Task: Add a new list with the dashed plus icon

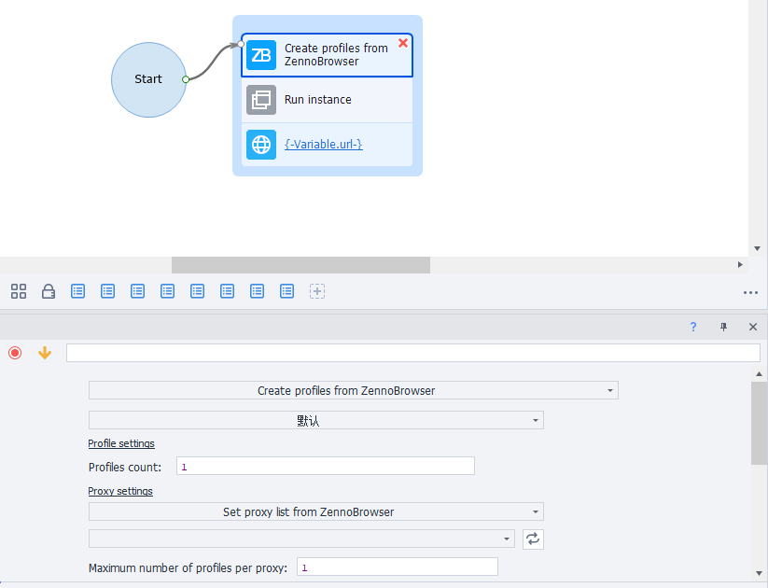Action: [x=317, y=291]
